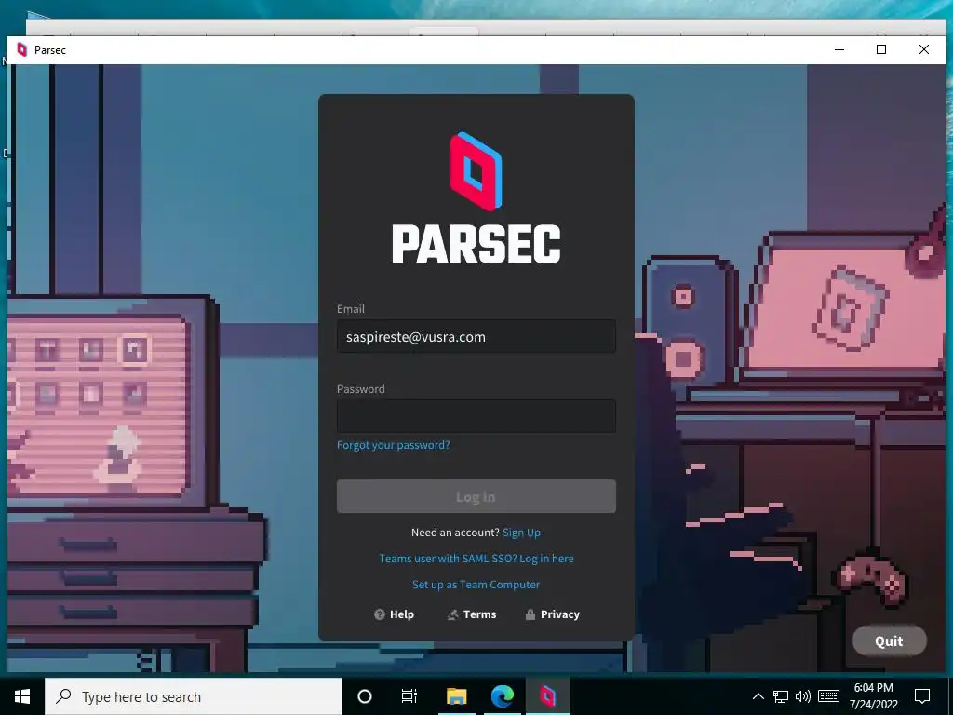
Task: Click the Email input field
Action: (476, 336)
